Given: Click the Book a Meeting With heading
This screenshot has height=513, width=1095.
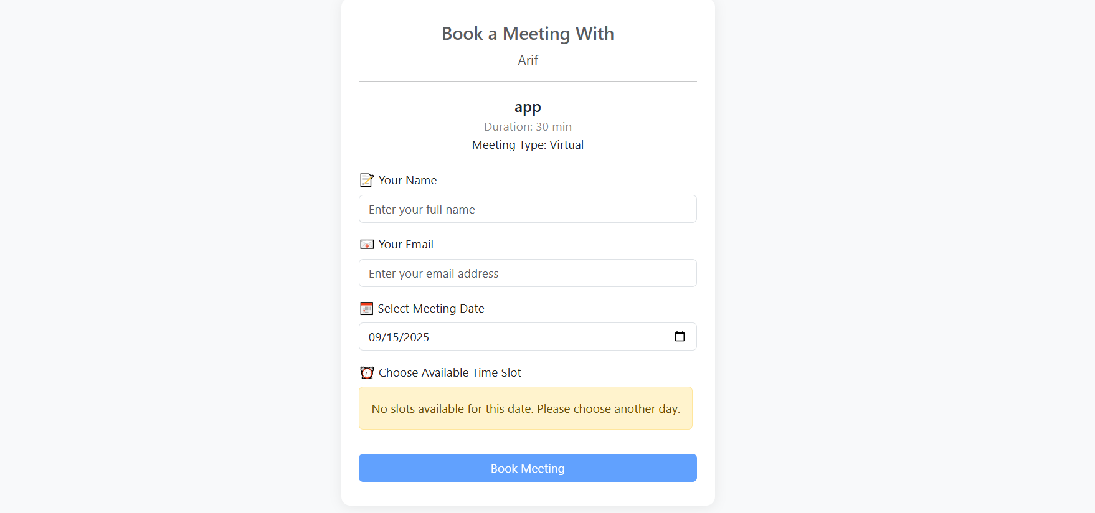Looking at the screenshot, I should click(x=528, y=34).
